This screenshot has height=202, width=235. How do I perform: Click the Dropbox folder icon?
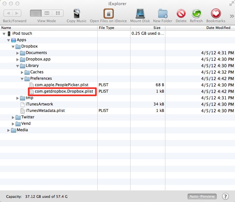coord(18,47)
